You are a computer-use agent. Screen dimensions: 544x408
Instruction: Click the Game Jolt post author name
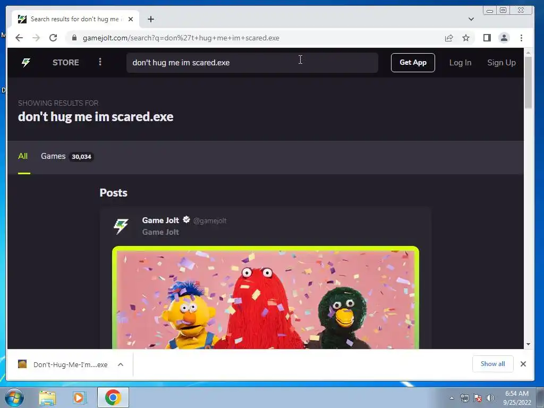tap(160, 220)
